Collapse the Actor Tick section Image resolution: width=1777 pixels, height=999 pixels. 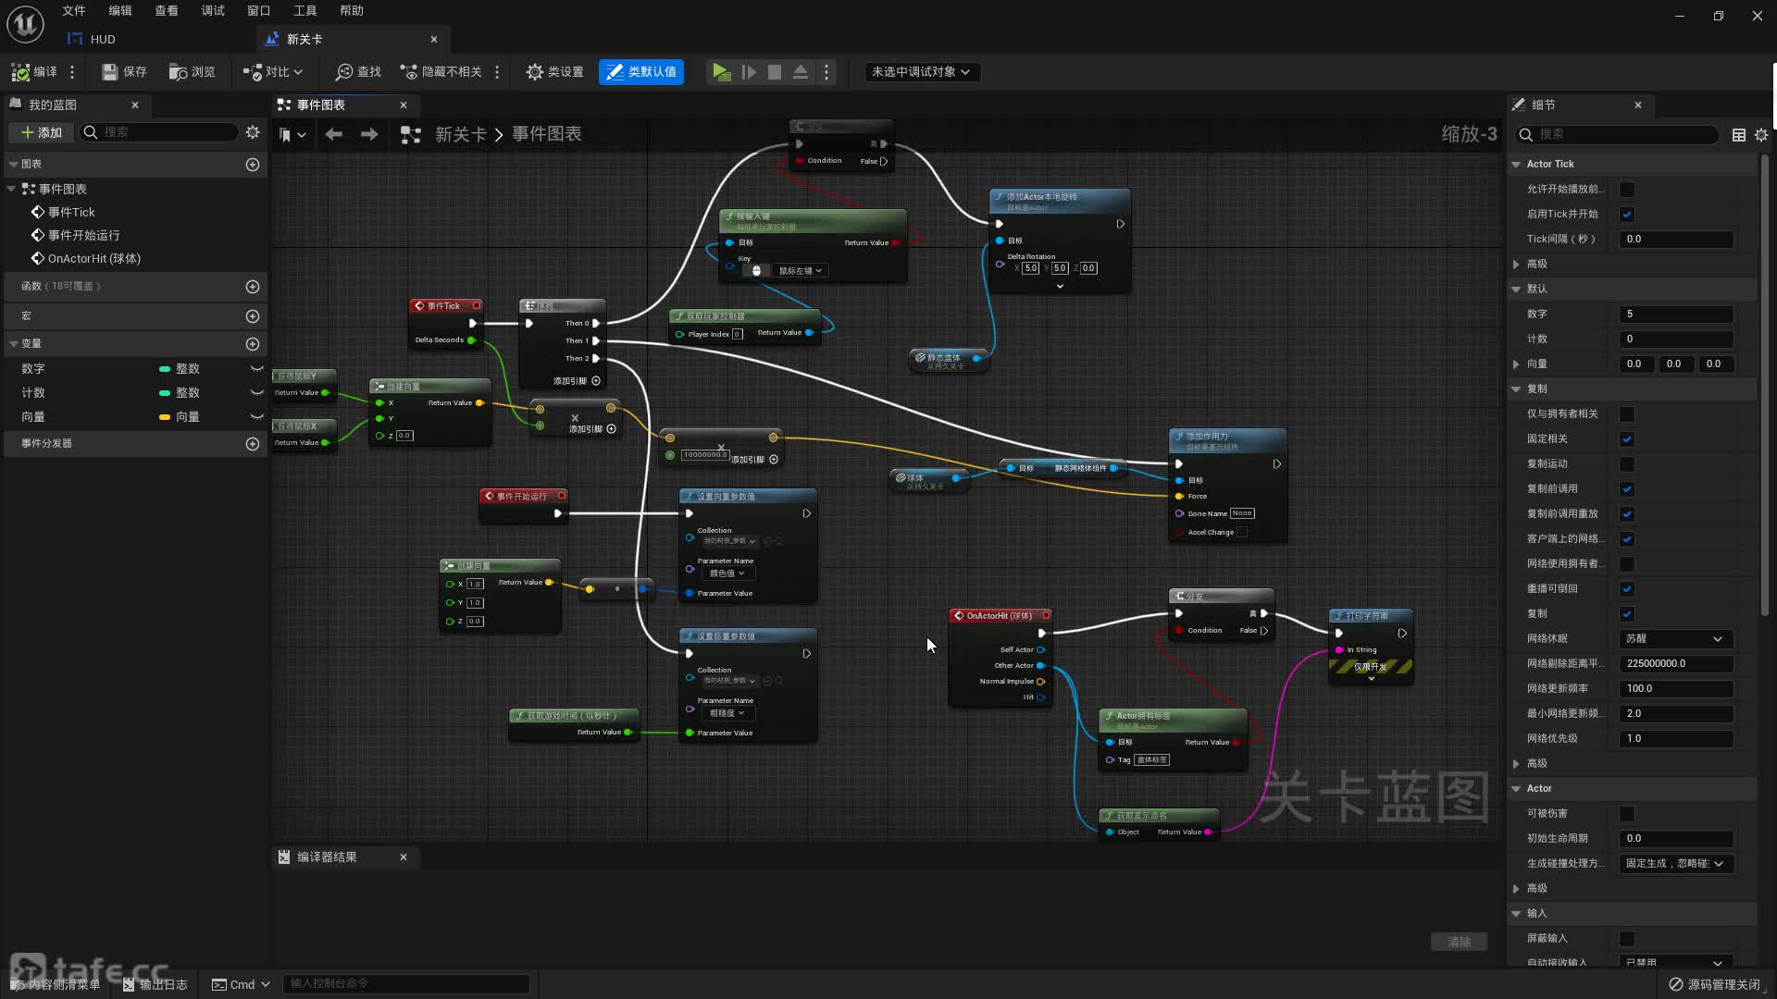[1516, 165]
